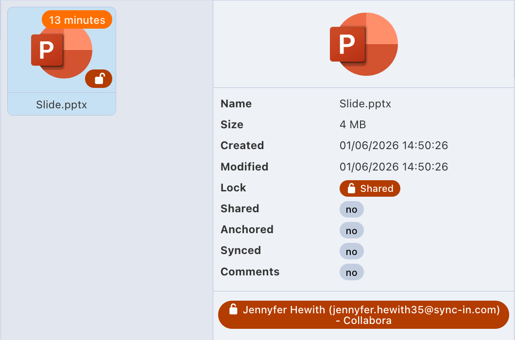The height and width of the screenshot is (340, 515).
Task: Click the Created date value
Action: [394, 146]
